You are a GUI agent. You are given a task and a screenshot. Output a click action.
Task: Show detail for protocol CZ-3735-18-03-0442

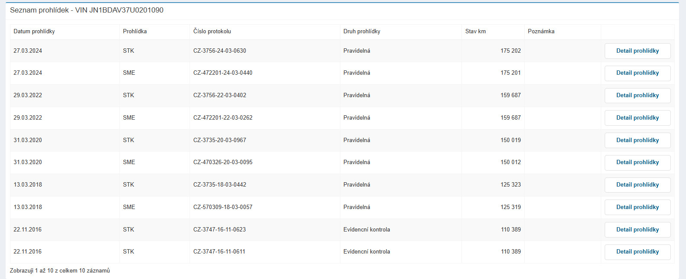(x=637, y=185)
